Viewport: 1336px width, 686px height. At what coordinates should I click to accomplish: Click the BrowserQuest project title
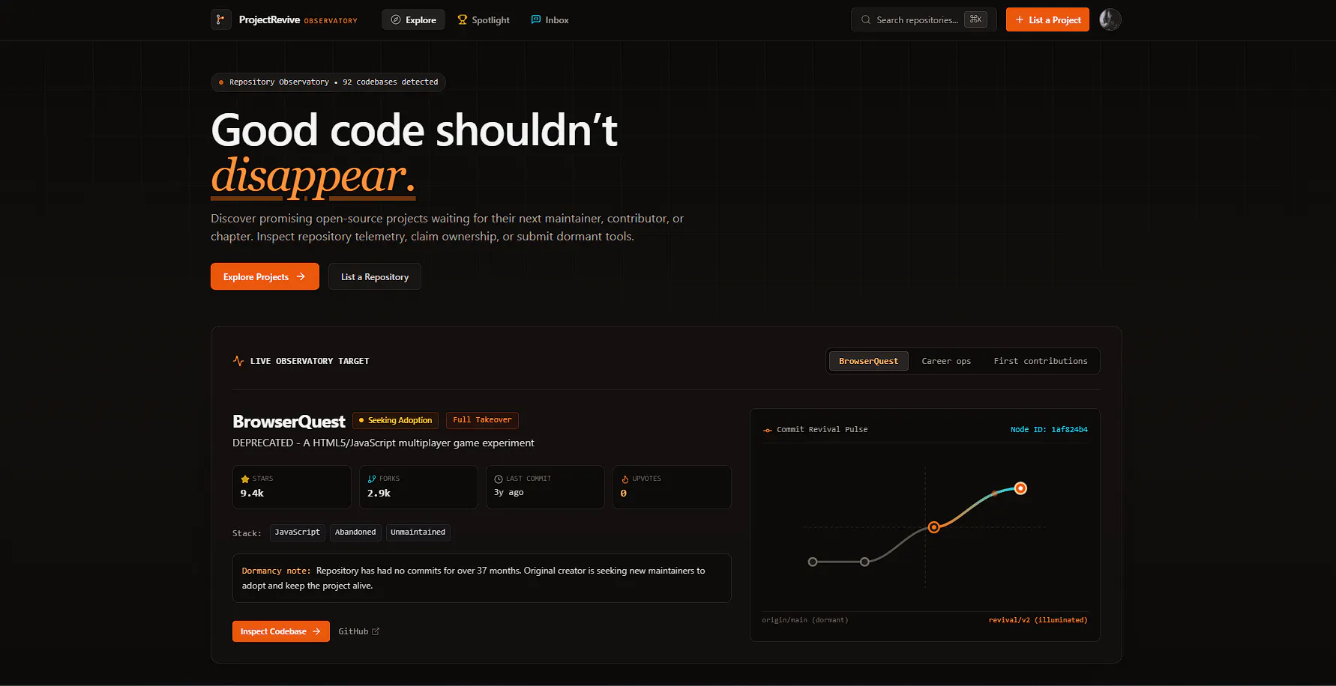click(289, 422)
